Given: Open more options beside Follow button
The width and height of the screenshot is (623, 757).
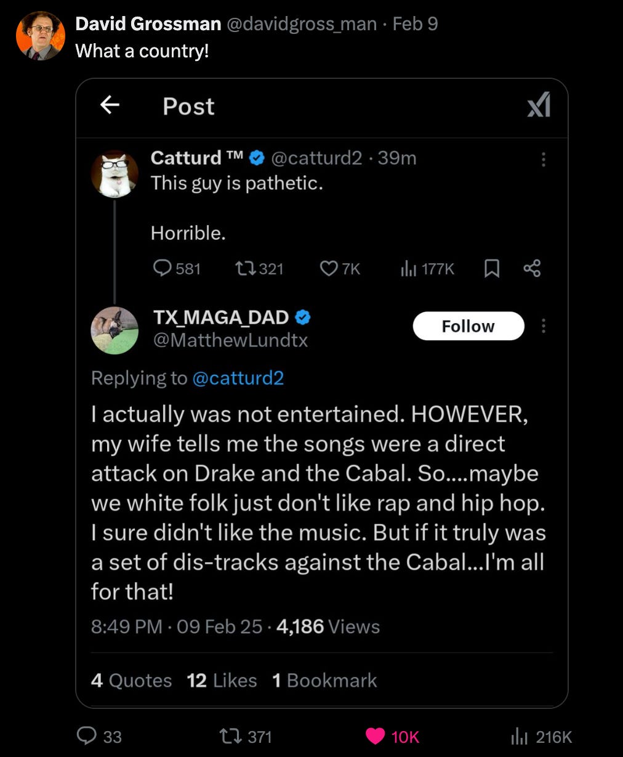Looking at the screenshot, I should point(543,325).
